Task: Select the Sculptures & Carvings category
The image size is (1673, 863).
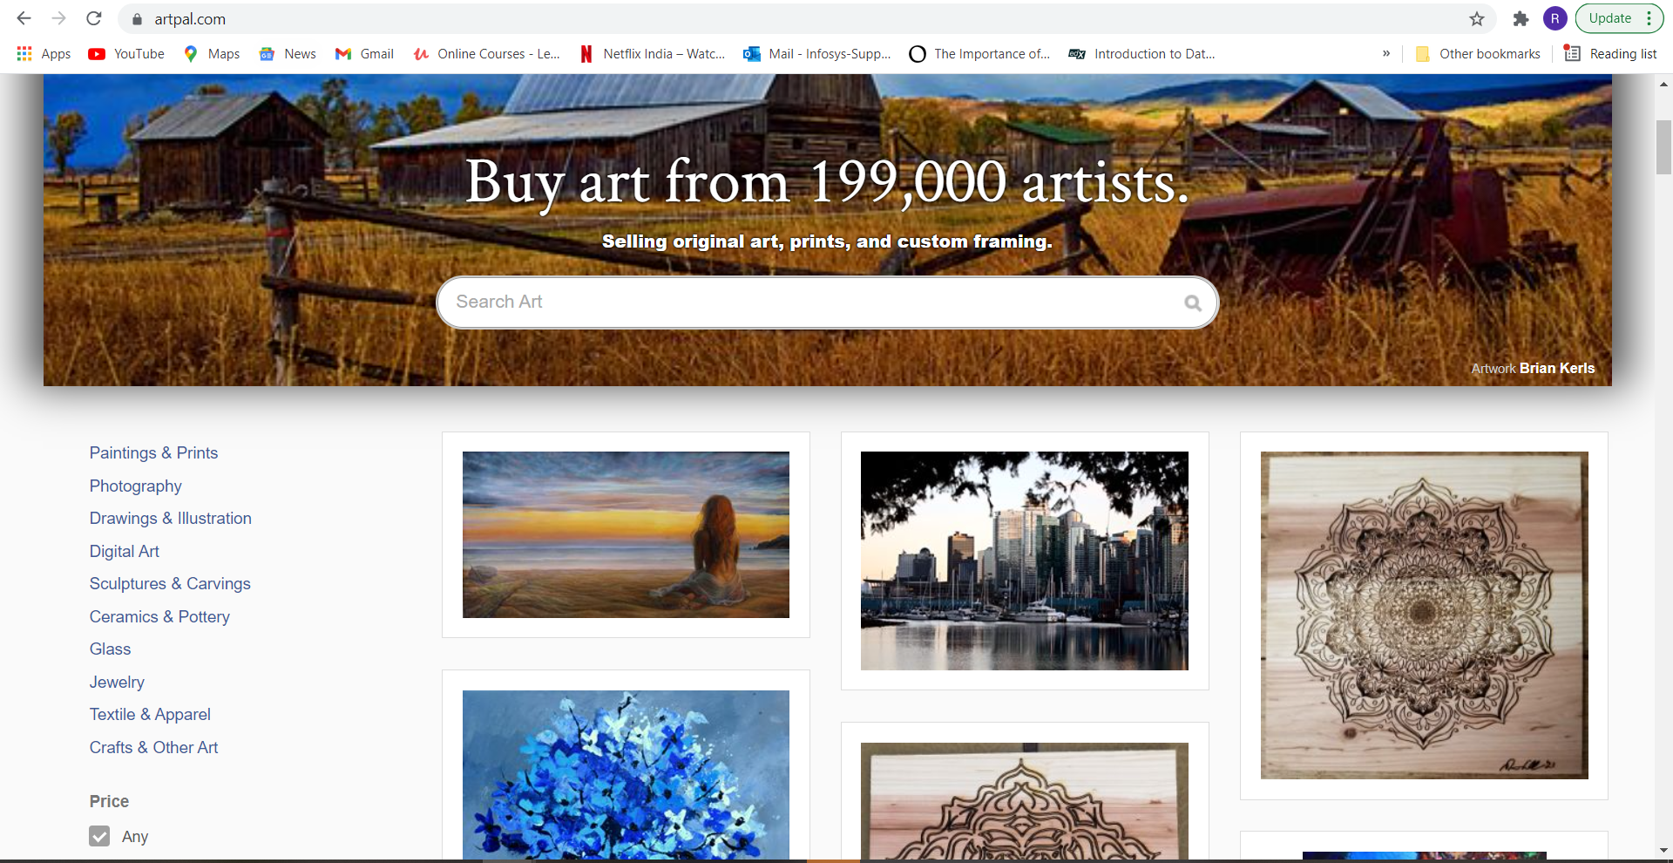Action: [170, 584]
